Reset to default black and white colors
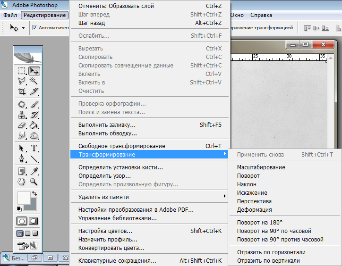Screen dimensions: 342x266 pyautogui.click(x=19, y=209)
